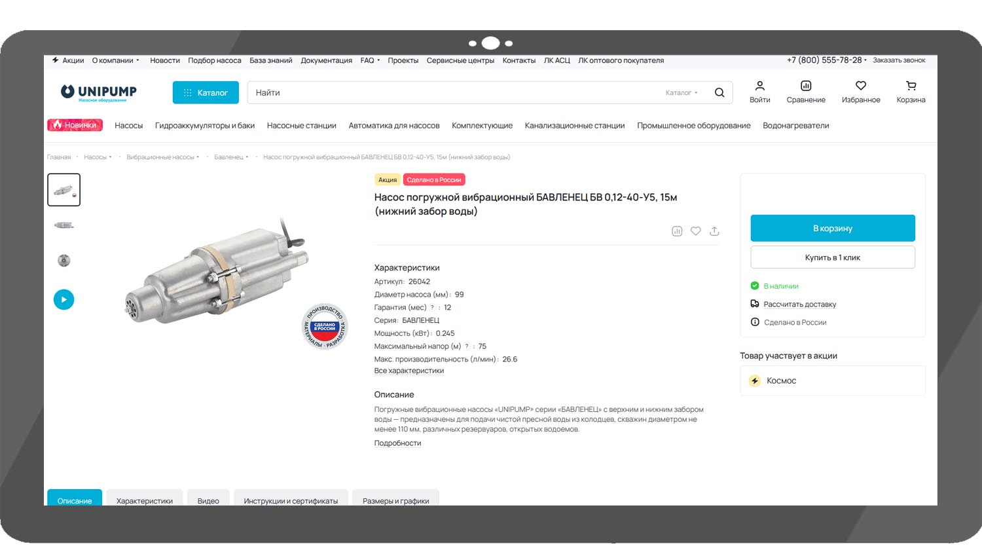Expand the О компании dropdown menu
The width and height of the screenshot is (982, 552).
point(116,60)
